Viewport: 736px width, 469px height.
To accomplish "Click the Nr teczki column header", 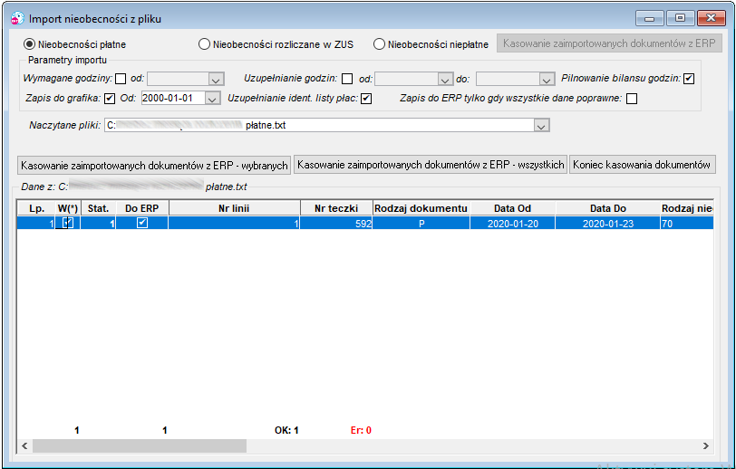I will (336, 208).
